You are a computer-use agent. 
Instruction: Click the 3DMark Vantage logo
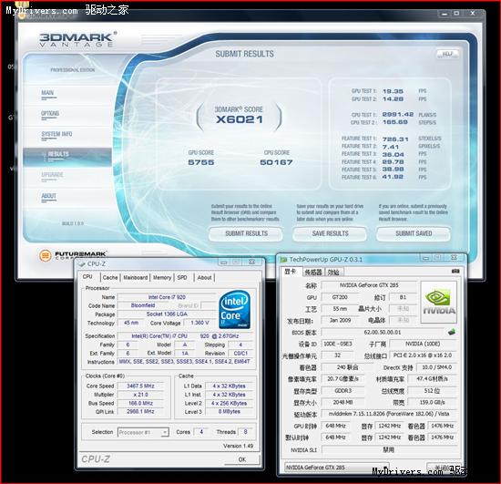(77, 39)
